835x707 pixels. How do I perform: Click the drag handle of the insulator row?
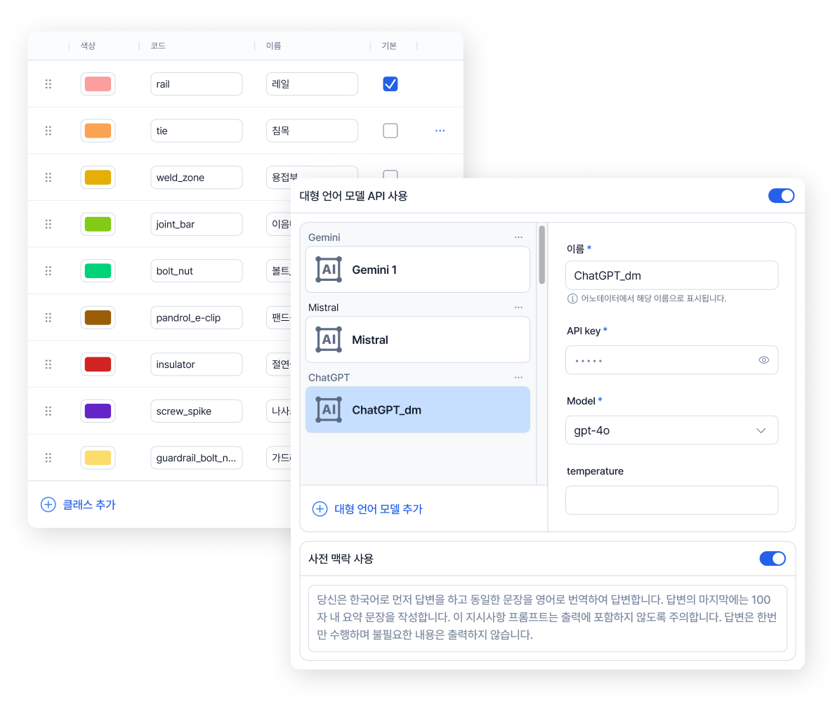[x=48, y=364]
